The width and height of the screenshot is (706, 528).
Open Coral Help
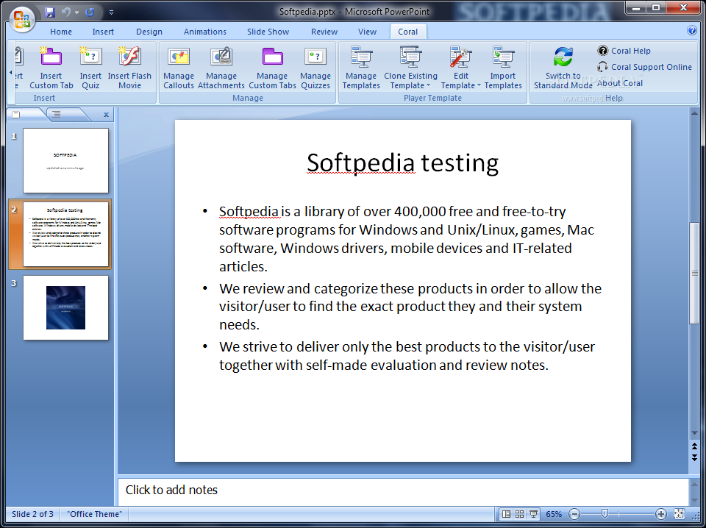click(x=624, y=51)
